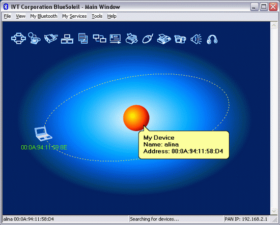Click the vertical scrollbar down arrow

pyautogui.click(x=274, y=211)
